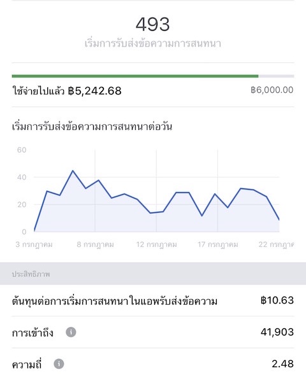The image size is (306, 378).
Task: Select the 2.48 frequency value
Action: tap(282, 363)
